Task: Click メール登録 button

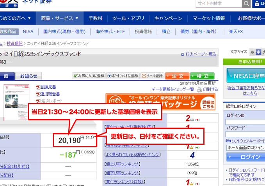Action: click(x=152, y=76)
